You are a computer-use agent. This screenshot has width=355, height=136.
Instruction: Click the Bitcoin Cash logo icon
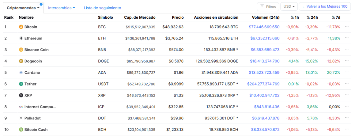pyautogui.click(x=21, y=130)
